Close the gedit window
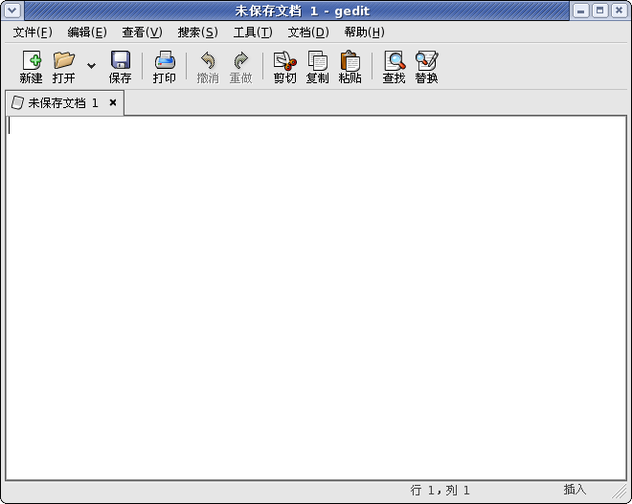This screenshot has width=632, height=504. point(619,11)
